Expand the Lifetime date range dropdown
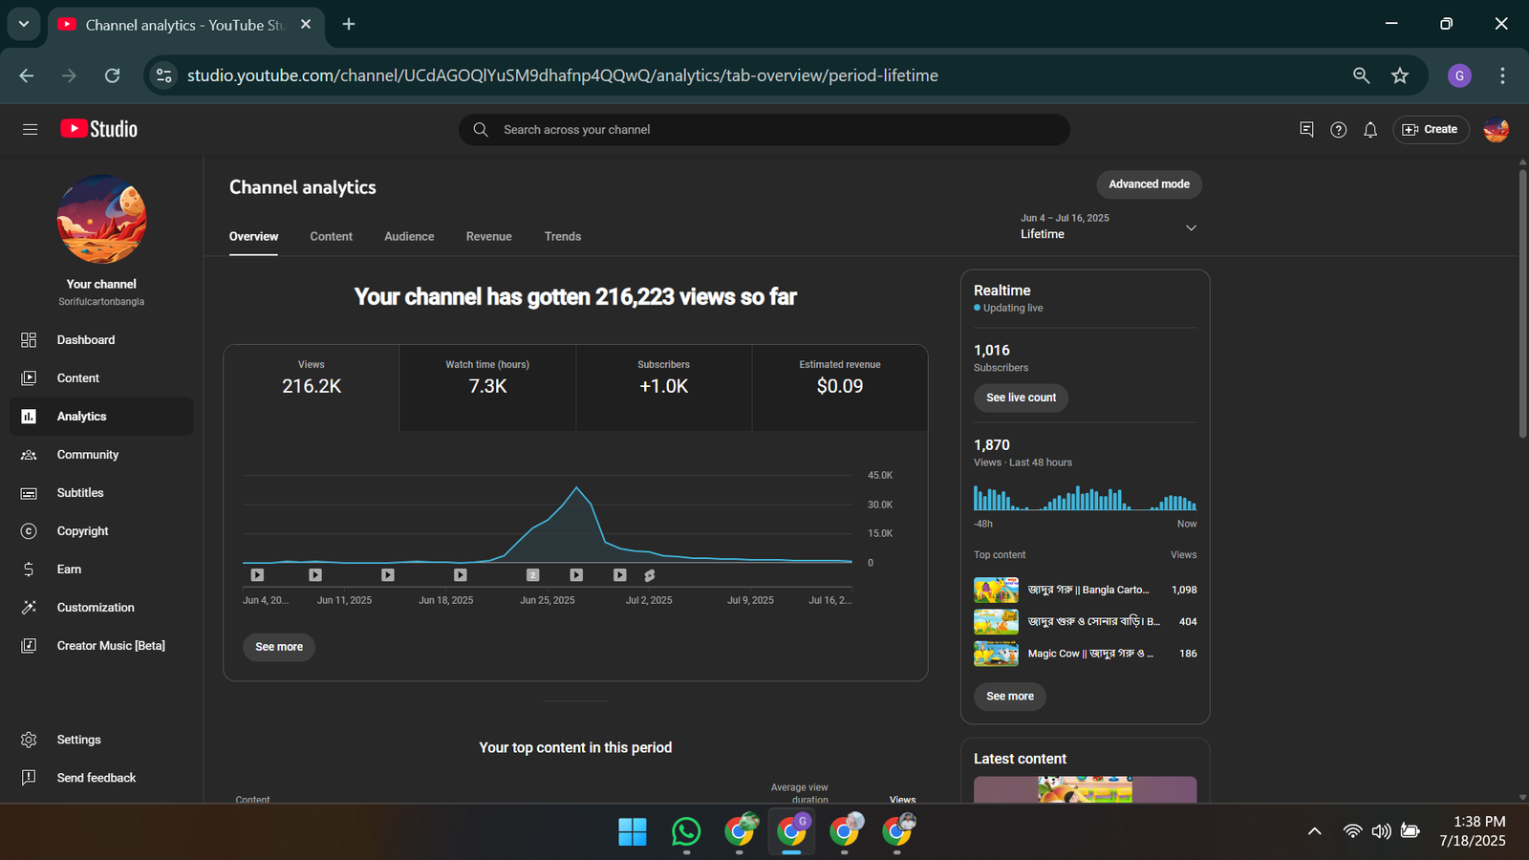 coord(1109,226)
